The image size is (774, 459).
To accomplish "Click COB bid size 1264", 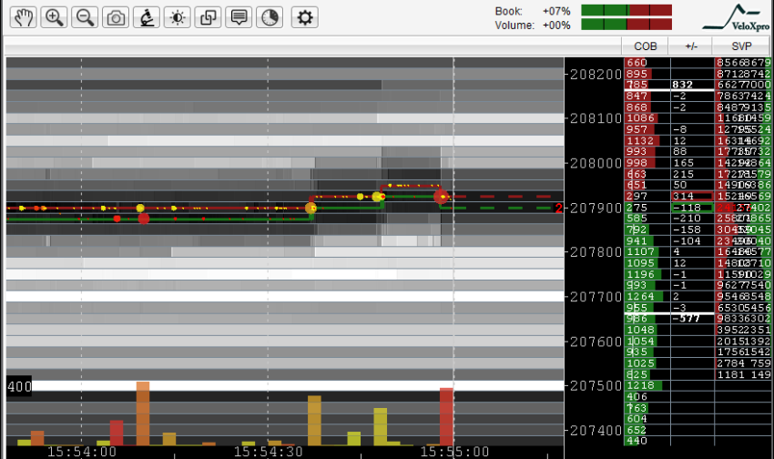I will point(640,297).
